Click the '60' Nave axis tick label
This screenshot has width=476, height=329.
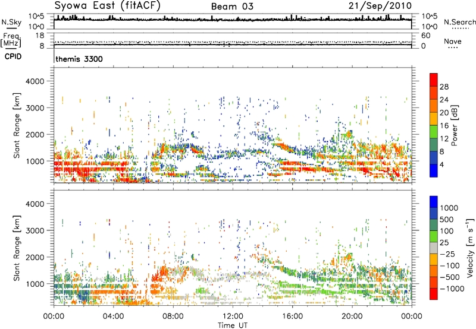[425, 36]
